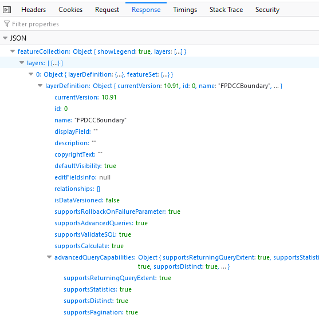
Task: Select the name FPDCCBoundary row
Action: point(159,120)
